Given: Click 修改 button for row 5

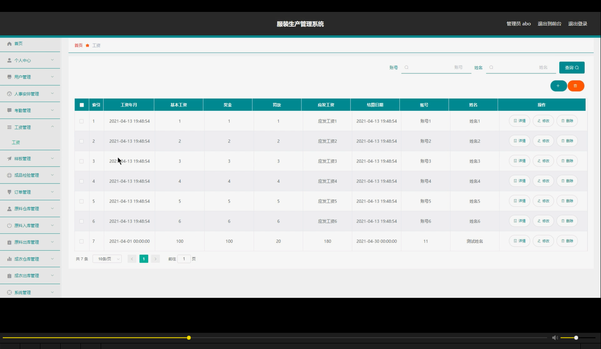Looking at the screenshot, I should click(543, 201).
